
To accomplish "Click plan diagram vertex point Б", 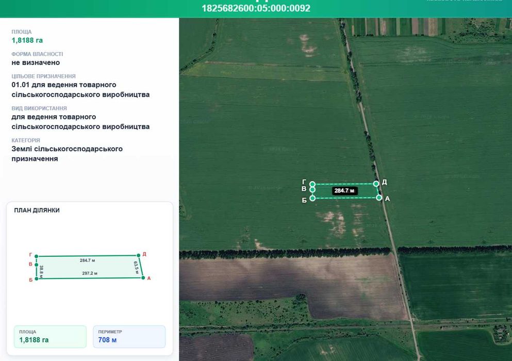I will (36, 278).
